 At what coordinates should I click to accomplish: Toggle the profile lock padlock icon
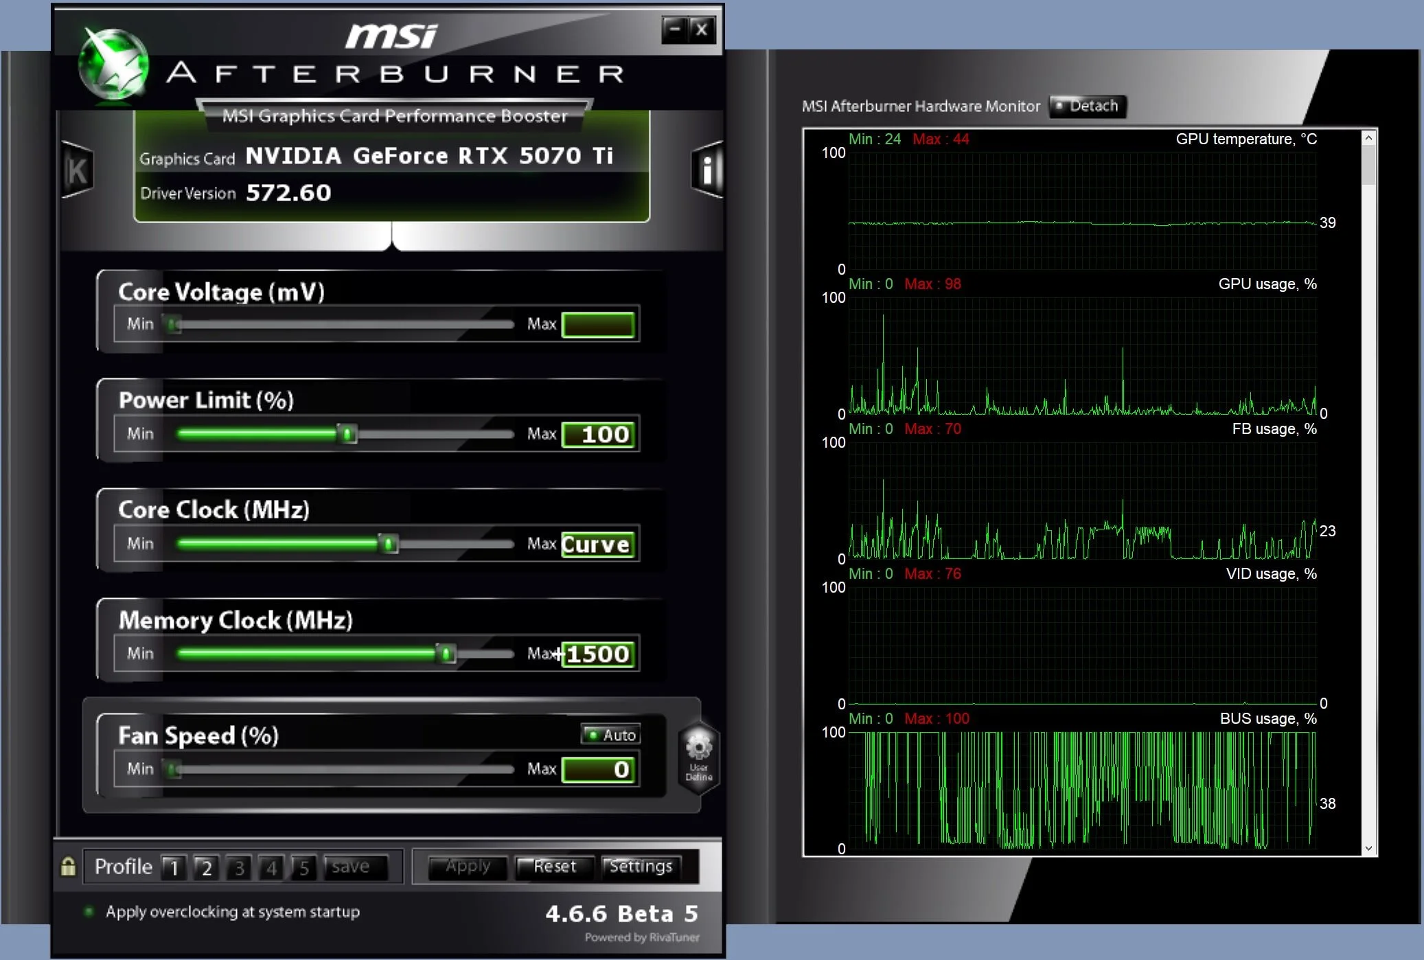(x=68, y=867)
